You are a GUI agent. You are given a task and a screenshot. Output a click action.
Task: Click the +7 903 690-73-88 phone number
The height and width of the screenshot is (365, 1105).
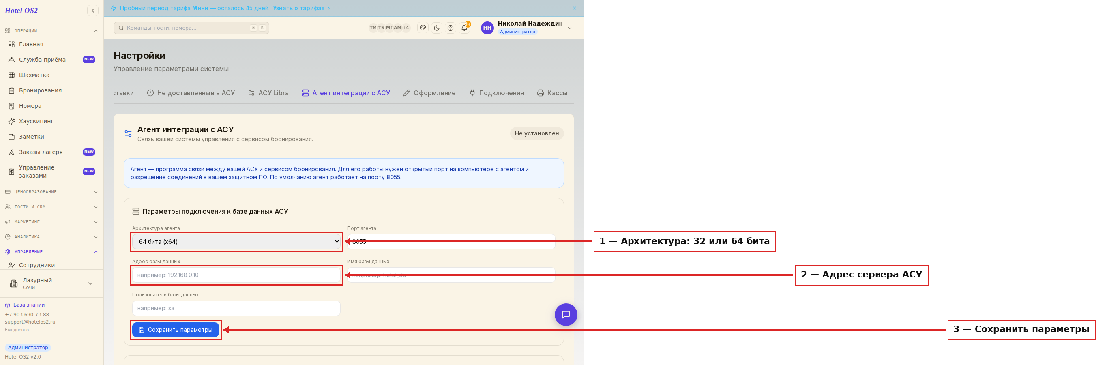pos(27,314)
